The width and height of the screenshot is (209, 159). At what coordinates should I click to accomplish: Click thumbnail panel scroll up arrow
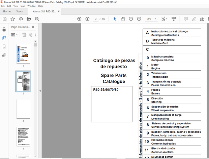pyautogui.click(x=35, y=42)
